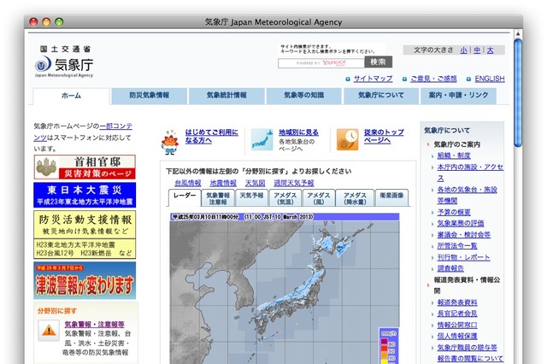The height and width of the screenshot is (364, 547).
Task: Open the 所管法令一覧 link
Action: point(457,246)
